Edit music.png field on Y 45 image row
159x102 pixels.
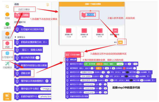[x=89, y=88]
